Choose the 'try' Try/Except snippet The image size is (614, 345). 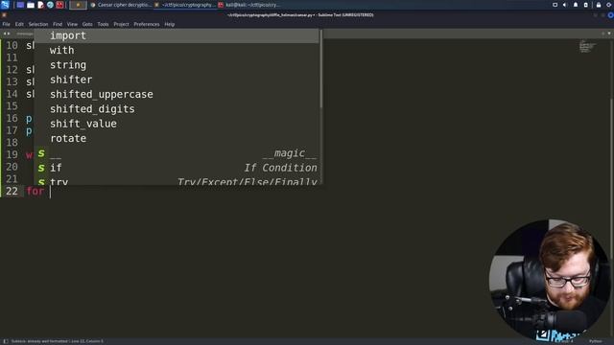(177, 181)
